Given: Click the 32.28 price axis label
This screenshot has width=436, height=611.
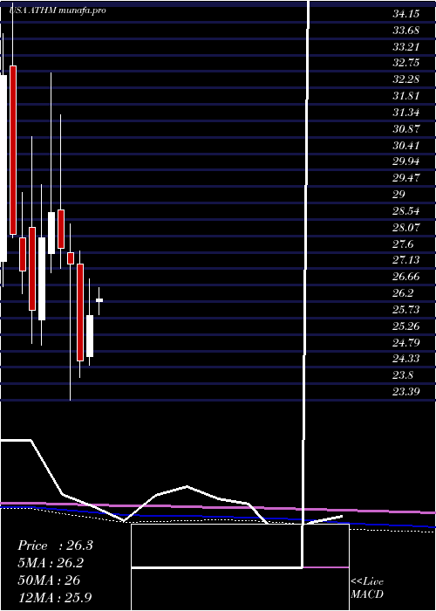Looking at the screenshot, I should [406, 79].
